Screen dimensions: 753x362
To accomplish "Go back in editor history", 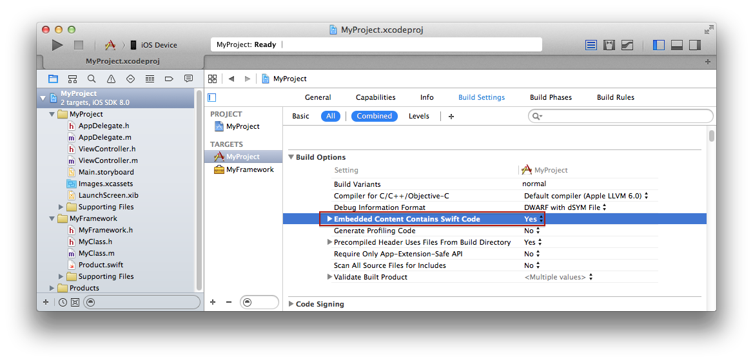I will pos(231,79).
